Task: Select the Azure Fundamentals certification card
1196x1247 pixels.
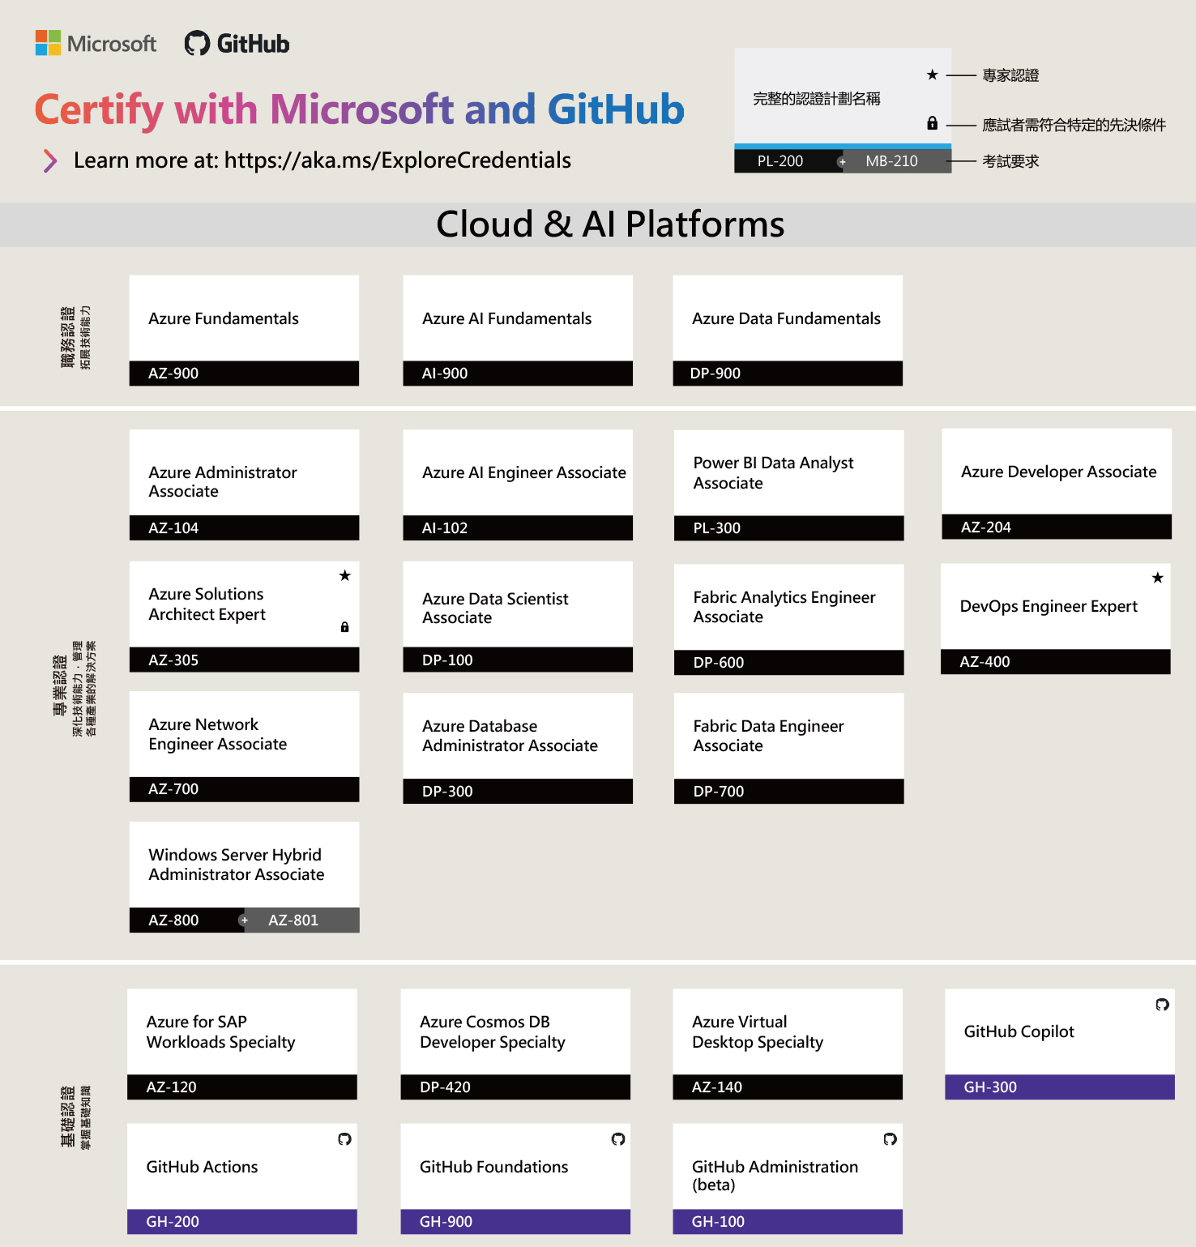Action: [x=243, y=318]
